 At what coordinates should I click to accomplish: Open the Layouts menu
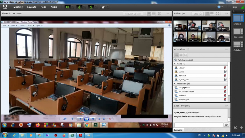click(x=31, y=7)
